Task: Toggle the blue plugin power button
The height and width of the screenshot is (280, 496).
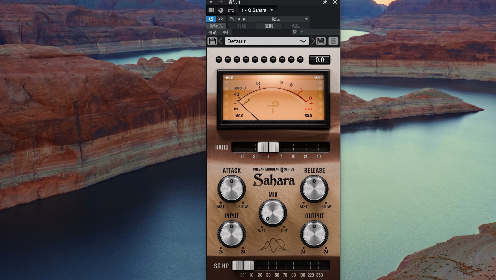Action: pyautogui.click(x=211, y=19)
